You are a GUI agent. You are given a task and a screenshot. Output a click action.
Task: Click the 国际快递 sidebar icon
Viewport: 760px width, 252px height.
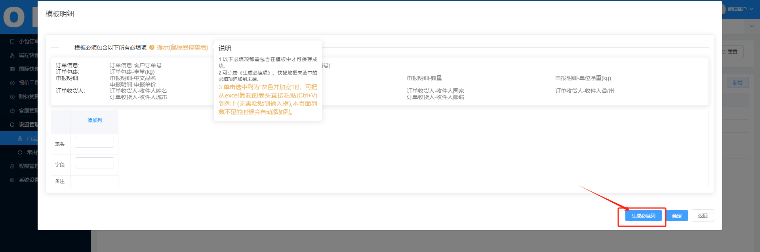[12, 69]
